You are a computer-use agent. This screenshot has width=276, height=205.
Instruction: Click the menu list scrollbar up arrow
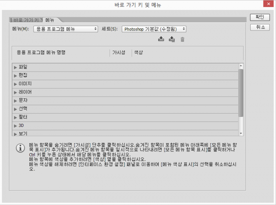[x=241, y=66]
